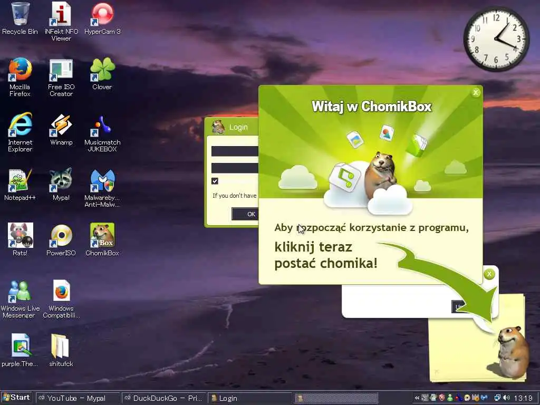Image resolution: width=540 pixels, height=405 pixels.
Task: Click OK in the Login dialog
Action: coord(246,214)
